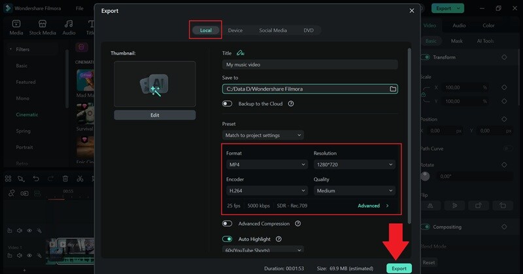Click the auto ripple linked-clips icon
523x274 pixels.
point(24,193)
